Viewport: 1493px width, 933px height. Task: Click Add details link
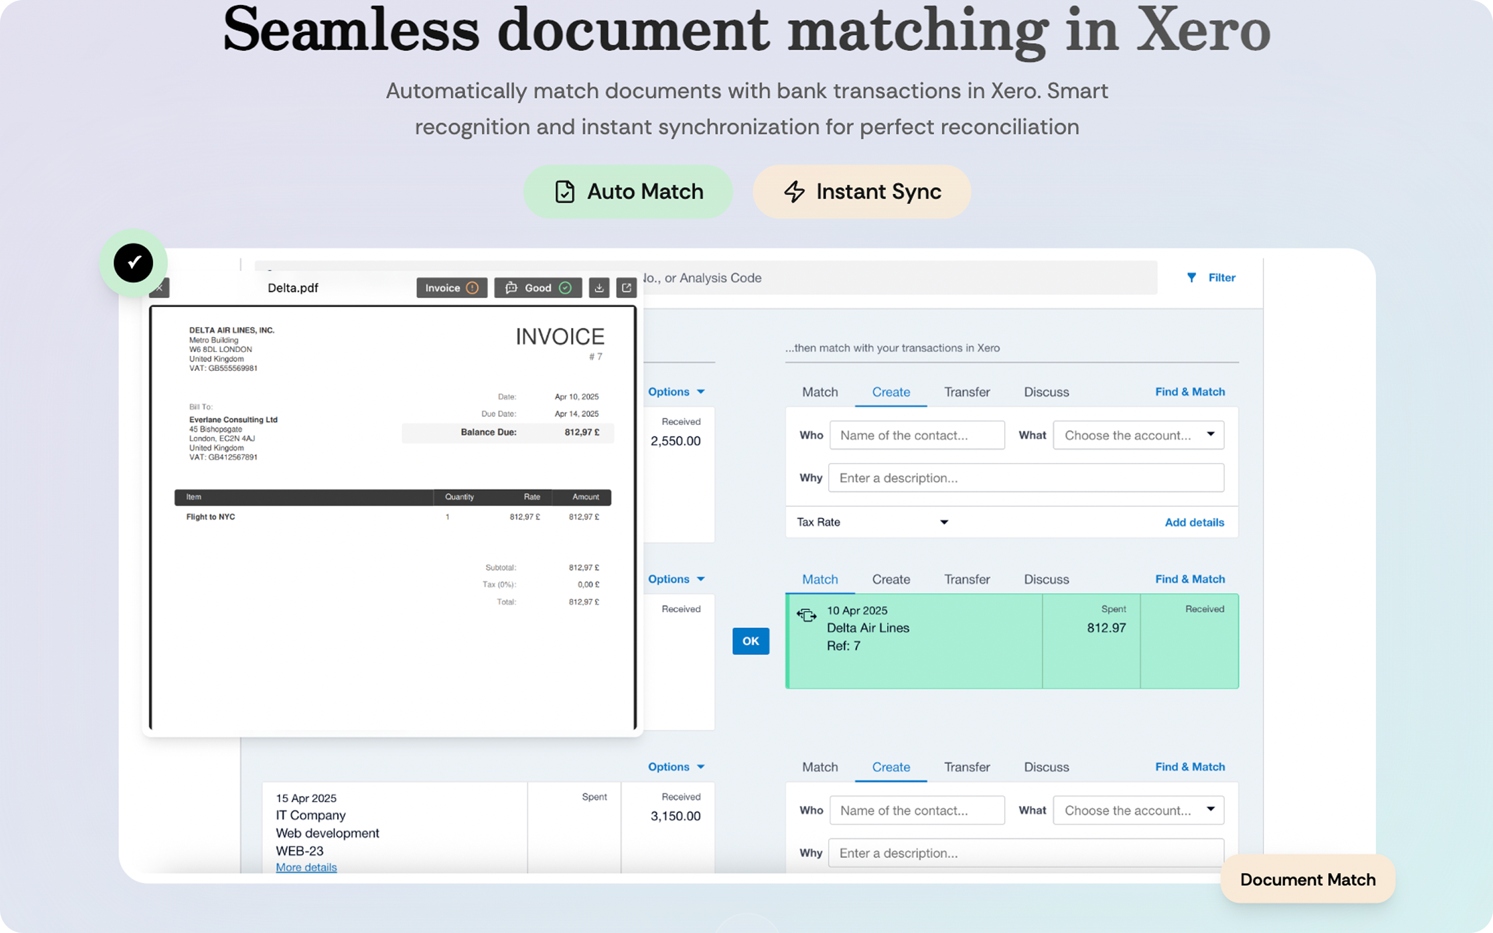pyautogui.click(x=1194, y=522)
